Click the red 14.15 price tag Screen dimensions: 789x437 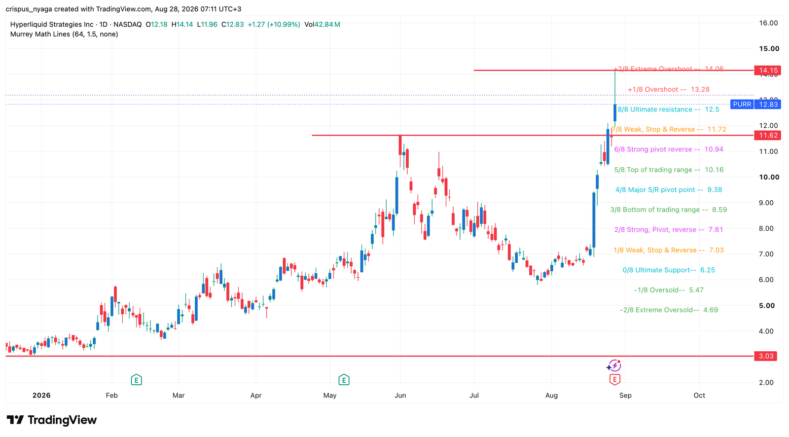coord(767,71)
